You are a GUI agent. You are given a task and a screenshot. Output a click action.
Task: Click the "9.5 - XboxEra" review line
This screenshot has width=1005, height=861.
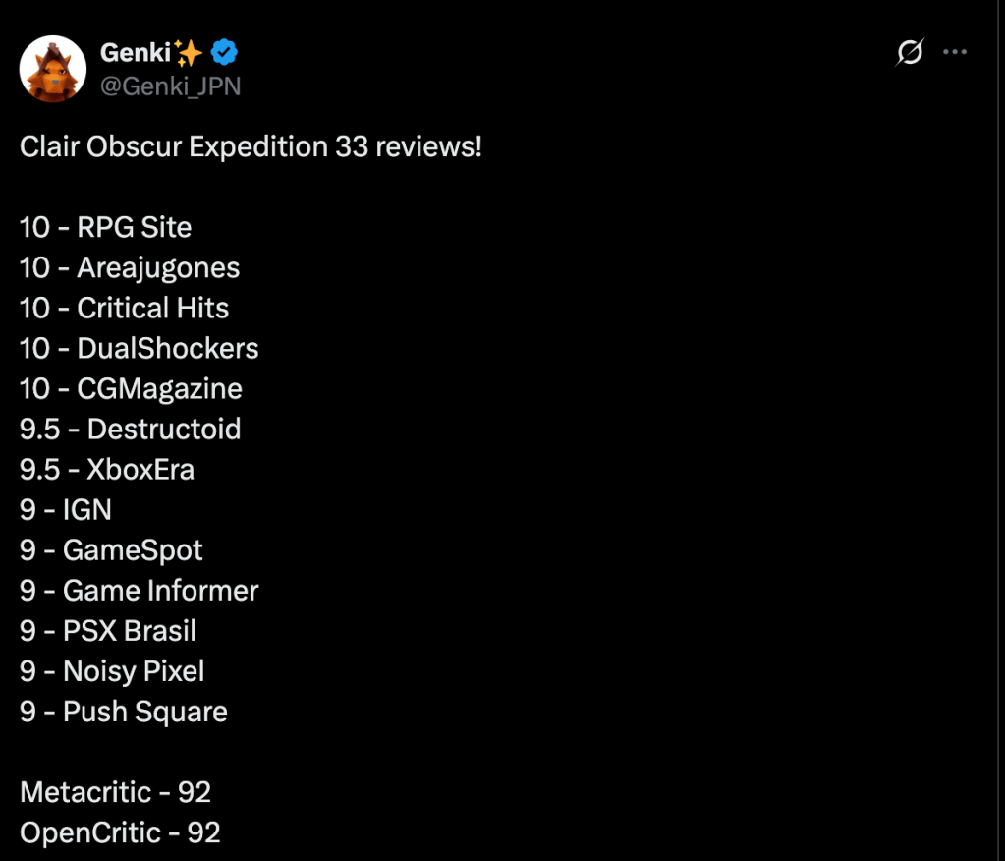pyautogui.click(x=107, y=469)
